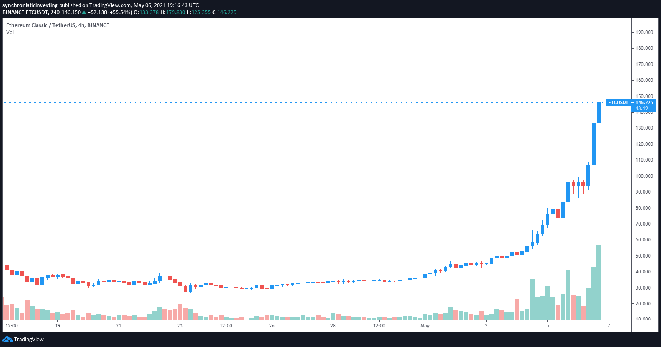Click the Open value 133.378
This screenshot has height=347, width=661.
(149, 12)
